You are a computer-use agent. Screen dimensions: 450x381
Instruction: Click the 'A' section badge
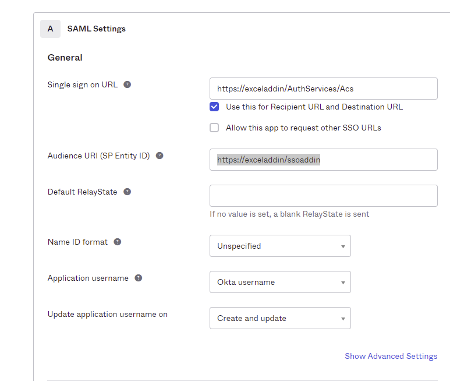point(50,29)
